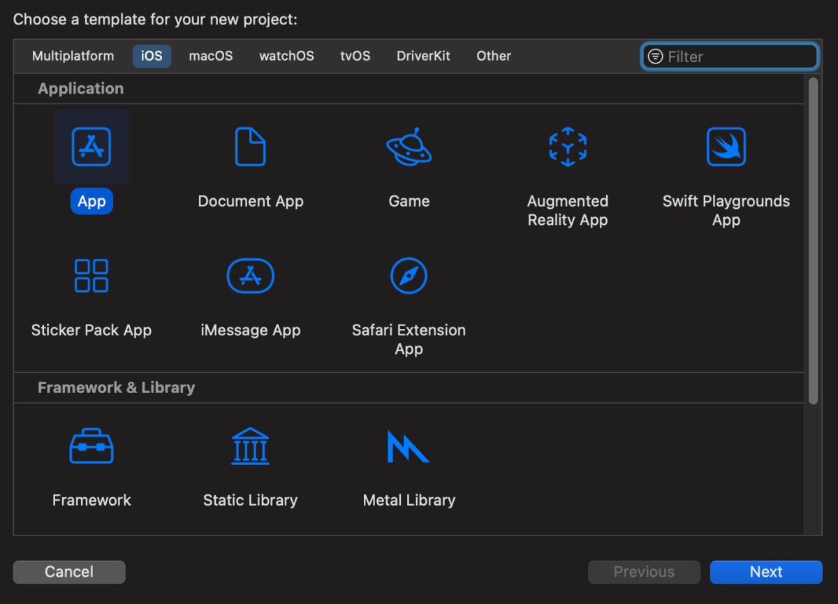Image resolution: width=838 pixels, height=604 pixels.
Task: Open the watchOS templates tab
Action: (287, 56)
